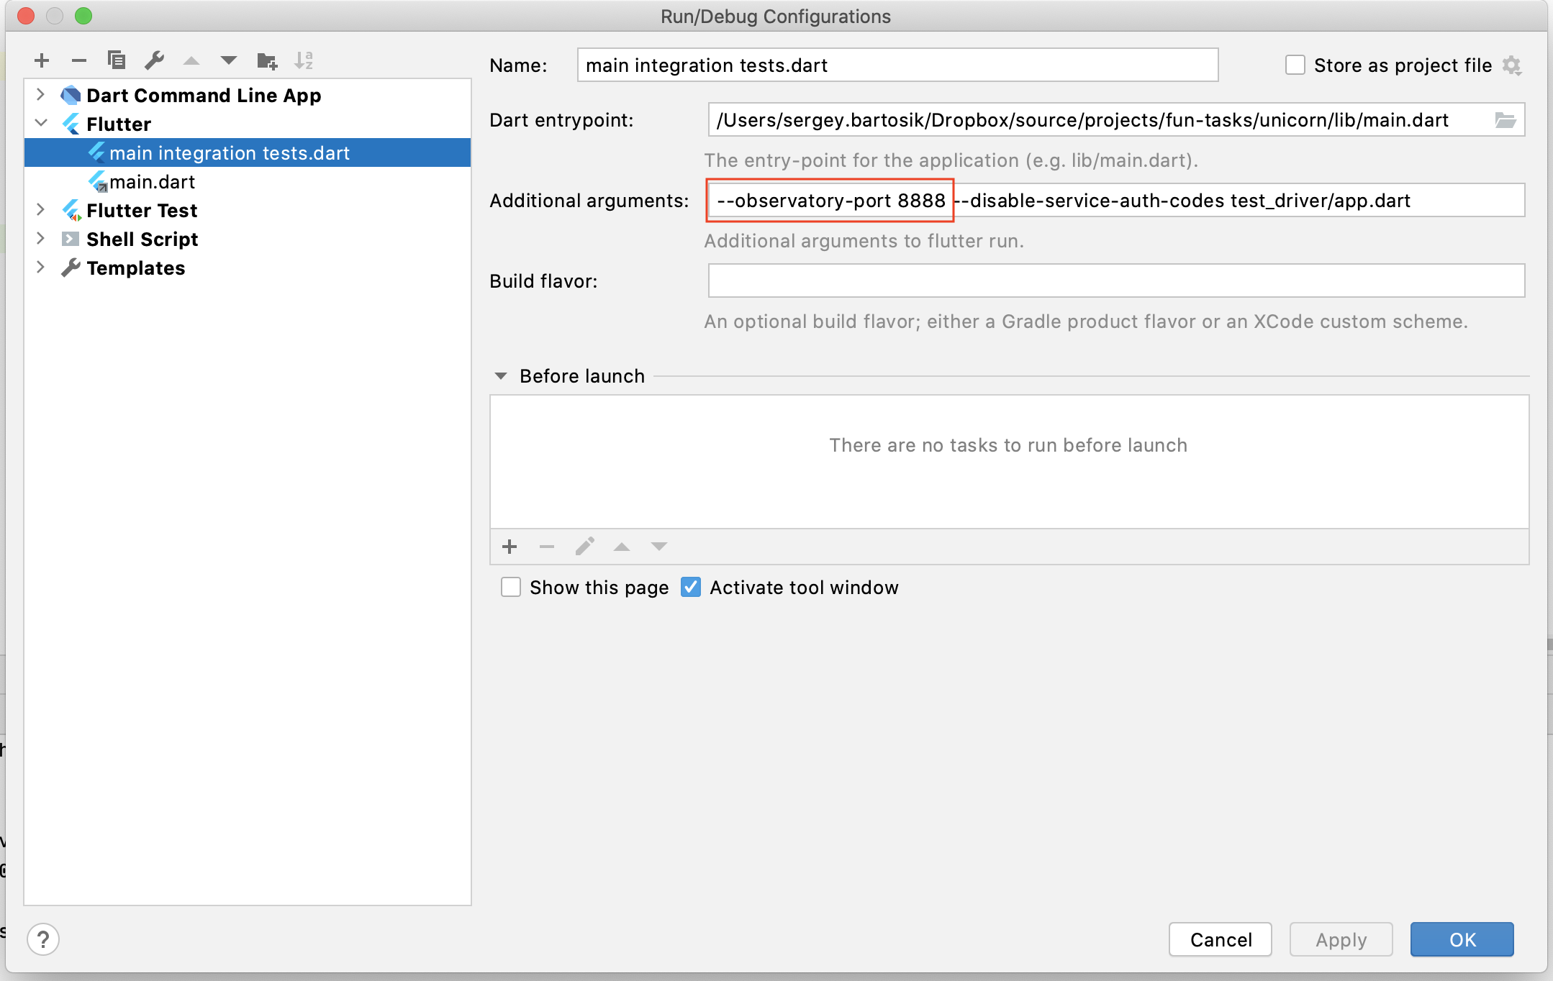Edit the selected before-launch task
The height and width of the screenshot is (981, 1553).
584,547
